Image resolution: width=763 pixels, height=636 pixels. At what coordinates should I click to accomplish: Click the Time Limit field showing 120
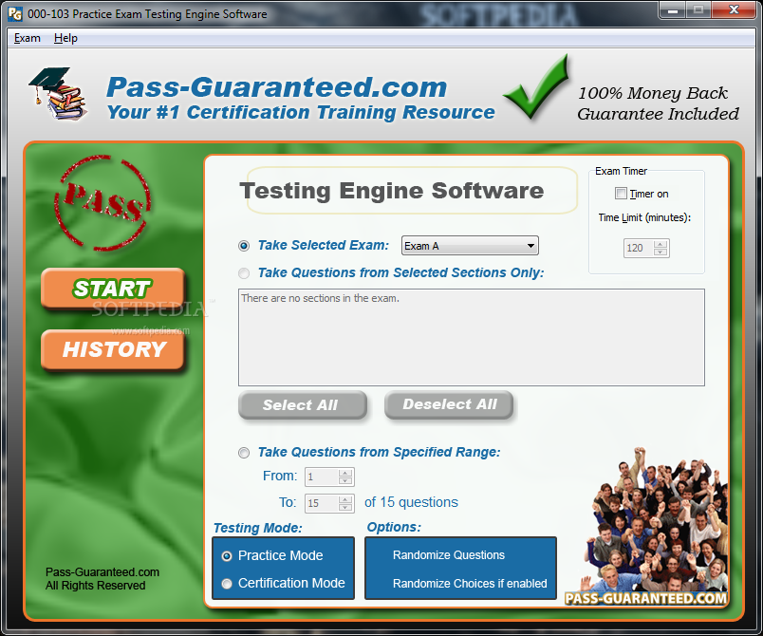(639, 248)
